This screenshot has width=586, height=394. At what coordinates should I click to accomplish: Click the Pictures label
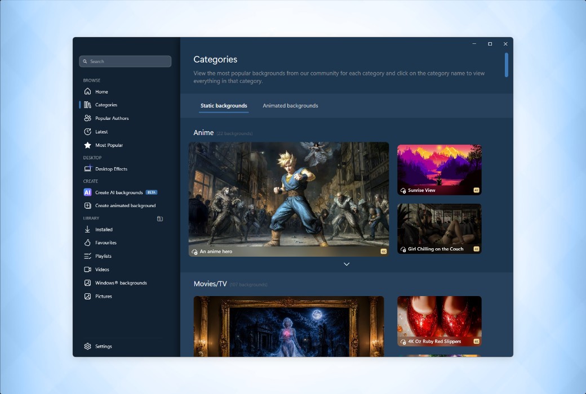click(x=104, y=296)
